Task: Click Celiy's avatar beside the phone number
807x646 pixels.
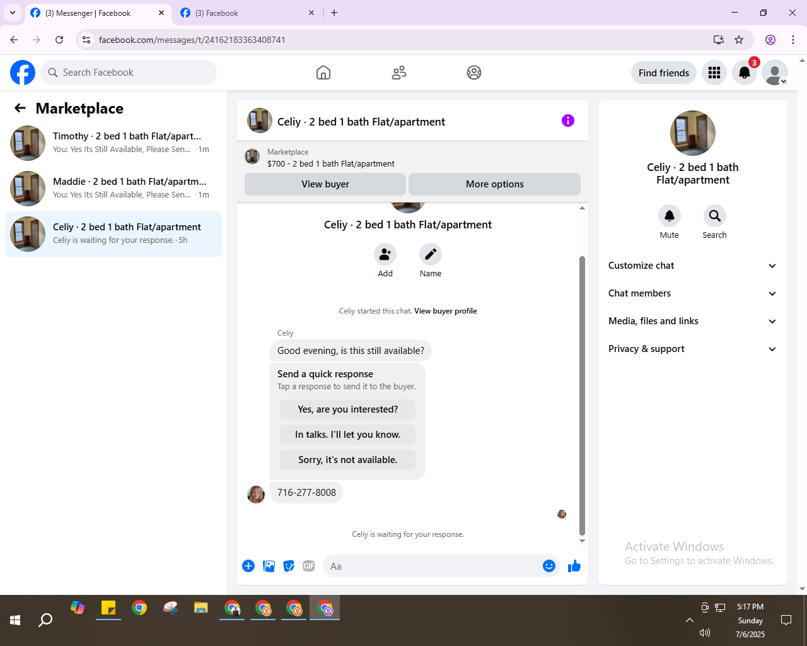Action: click(x=256, y=494)
